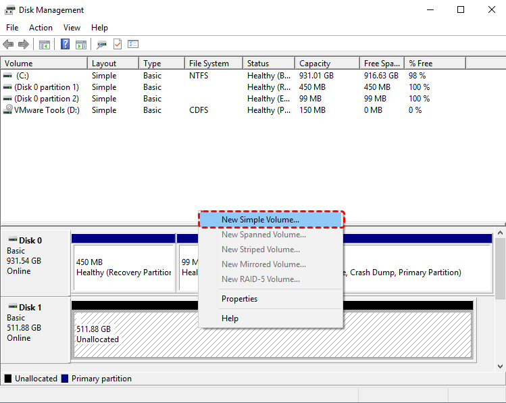Open the Action menu
Screen dimensions: 506x403
pos(41,28)
